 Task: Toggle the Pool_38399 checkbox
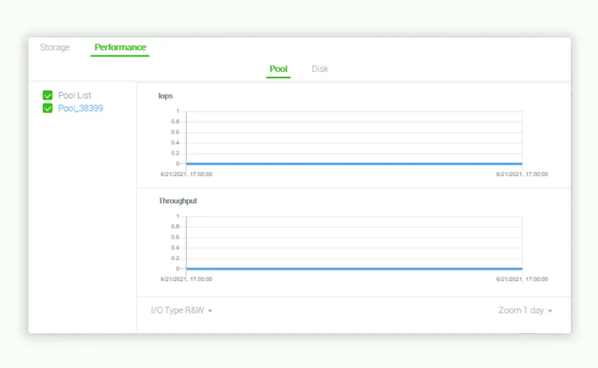tap(47, 108)
